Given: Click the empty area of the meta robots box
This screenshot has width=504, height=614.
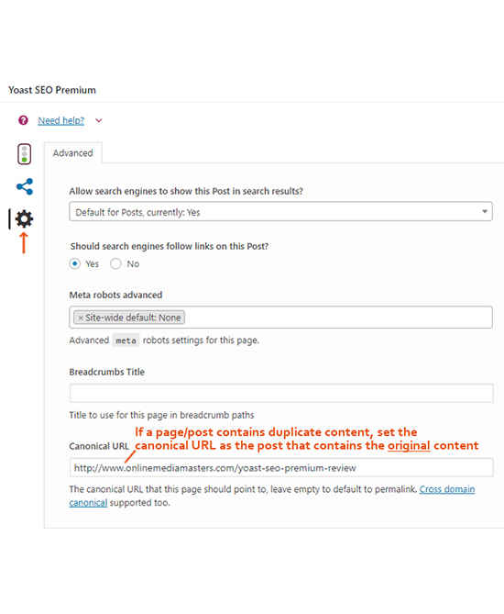Looking at the screenshot, I should [338, 318].
